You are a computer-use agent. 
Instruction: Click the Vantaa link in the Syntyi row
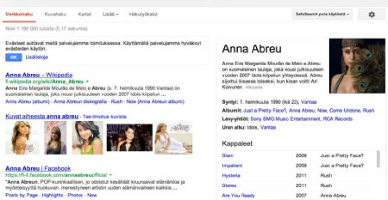[x=308, y=102]
